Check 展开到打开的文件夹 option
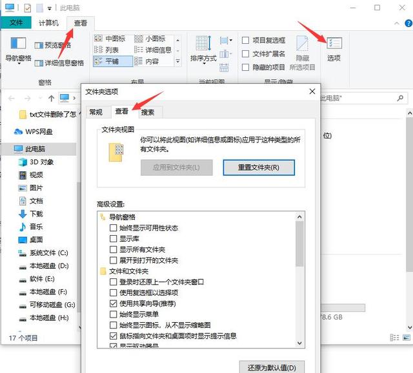The width and height of the screenshot is (413, 373). [x=114, y=260]
